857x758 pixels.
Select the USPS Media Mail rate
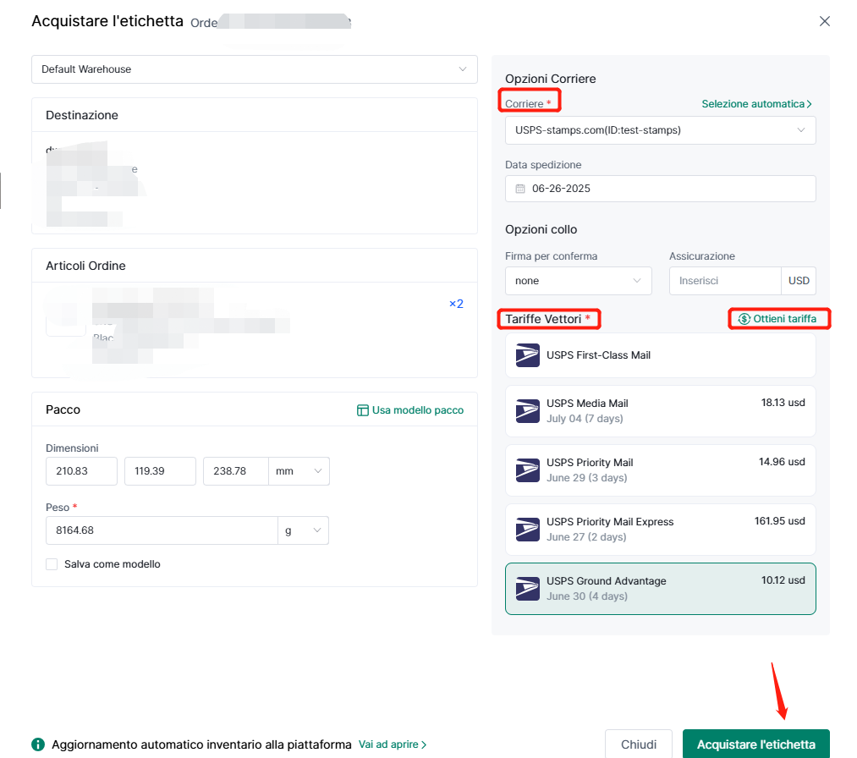point(660,411)
